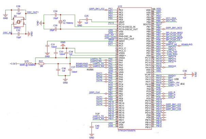206x139 pixels.
Task: Click the DAC2 net label
Action: (99, 76)
